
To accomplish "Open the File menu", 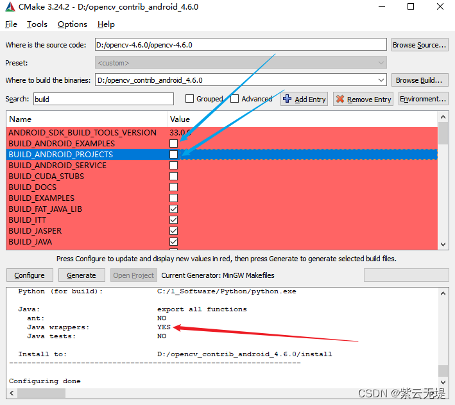I will (x=11, y=24).
